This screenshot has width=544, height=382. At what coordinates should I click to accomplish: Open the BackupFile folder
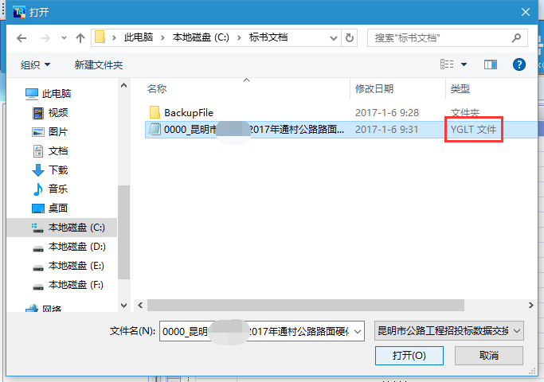tap(189, 113)
